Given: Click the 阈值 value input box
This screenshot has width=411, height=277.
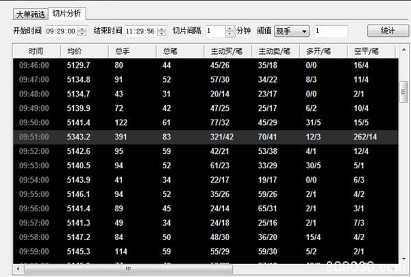Looking at the screenshot, I should (331, 31).
